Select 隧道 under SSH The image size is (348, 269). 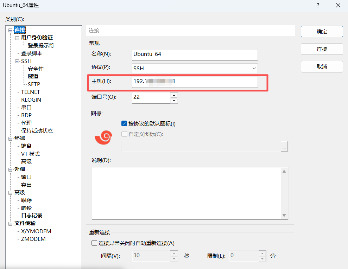pos(33,76)
